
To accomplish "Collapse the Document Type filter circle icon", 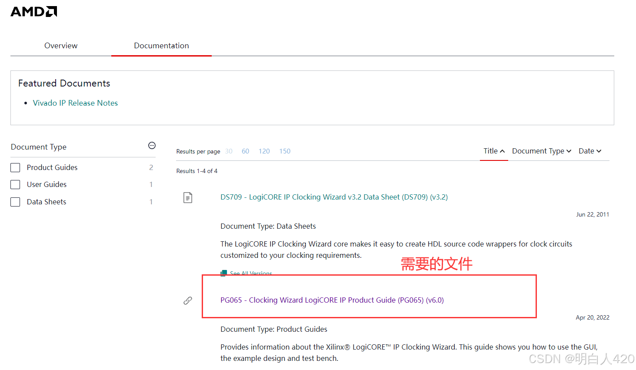I will [x=152, y=146].
